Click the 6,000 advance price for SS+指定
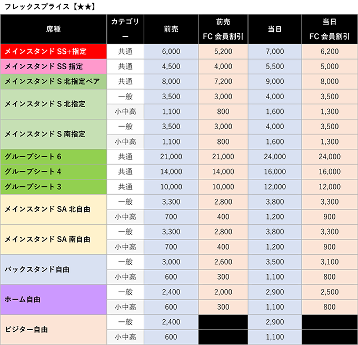 [171, 51]
